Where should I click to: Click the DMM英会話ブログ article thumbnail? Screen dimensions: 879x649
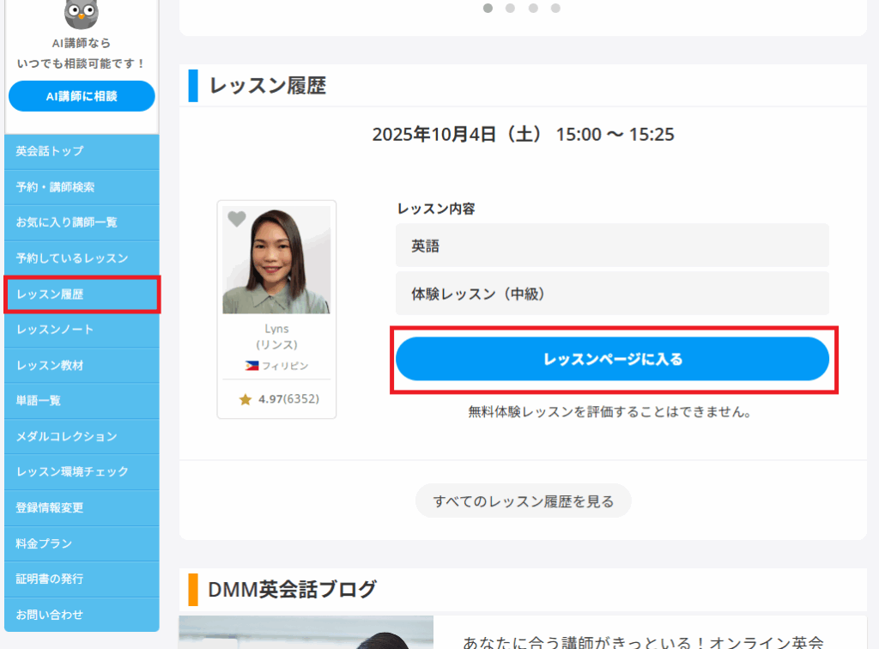click(x=306, y=634)
